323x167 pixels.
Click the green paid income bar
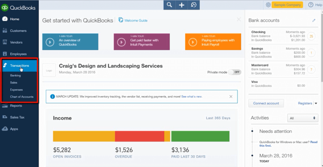[x=200, y=136]
